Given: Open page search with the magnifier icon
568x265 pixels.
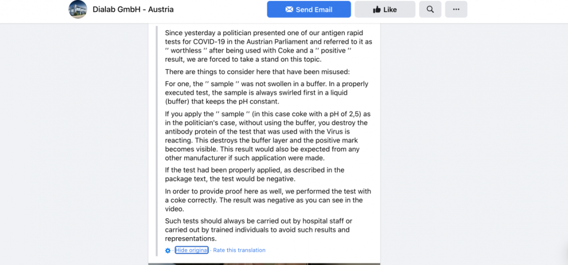Looking at the screenshot, I should coord(430,9).
